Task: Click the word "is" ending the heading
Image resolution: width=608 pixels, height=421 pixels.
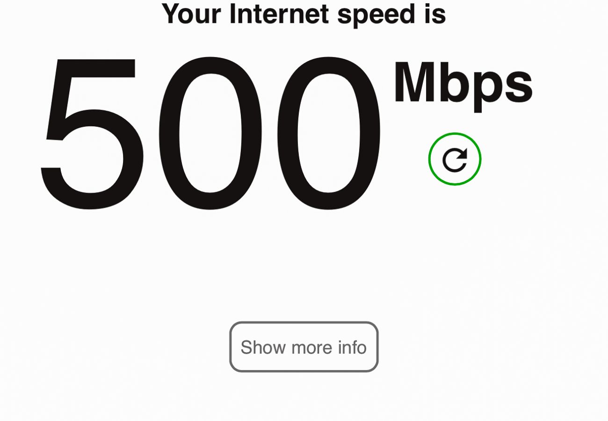Action: pos(435,13)
